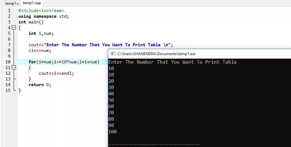This screenshot has height=147, width=291.
Task: Place cursor on #include<iostream> line
Action: pyautogui.click(x=41, y=11)
